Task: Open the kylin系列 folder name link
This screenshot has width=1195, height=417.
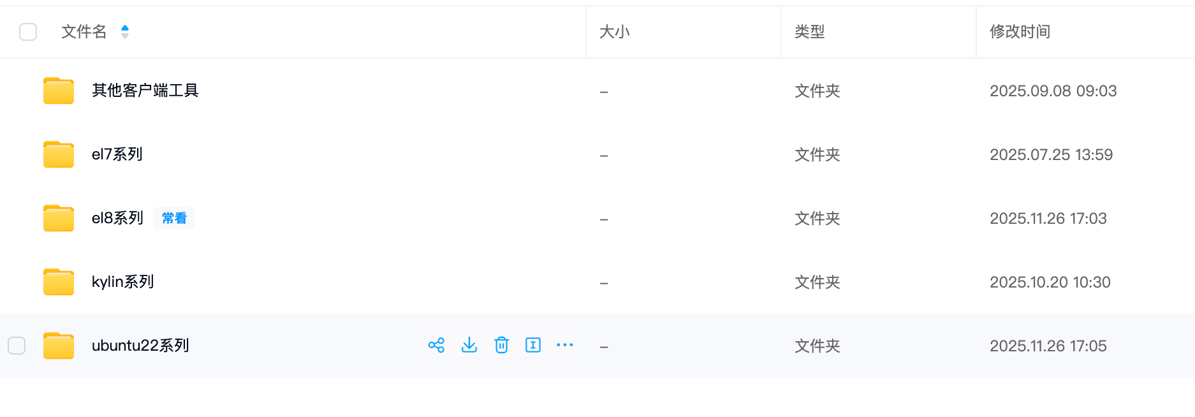Action: click(x=123, y=282)
